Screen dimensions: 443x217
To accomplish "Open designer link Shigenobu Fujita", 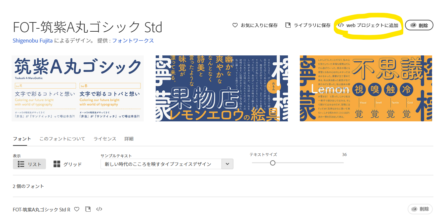I will (x=33, y=41).
